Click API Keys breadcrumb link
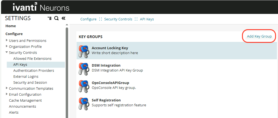Viewport: 278px width, 118px height. click(147, 19)
